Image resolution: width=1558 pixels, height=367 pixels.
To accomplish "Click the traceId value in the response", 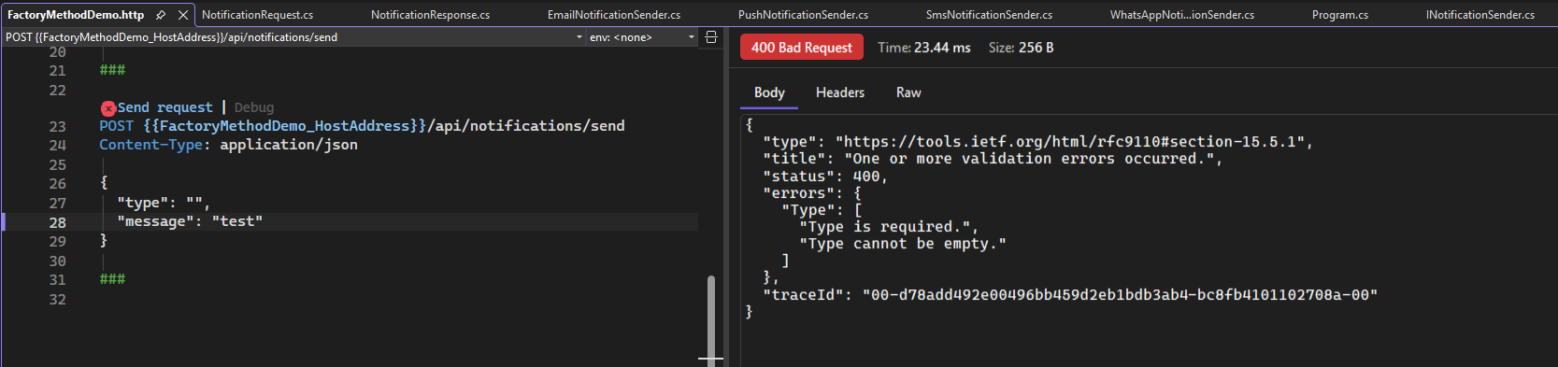I will [x=1120, y=295].
